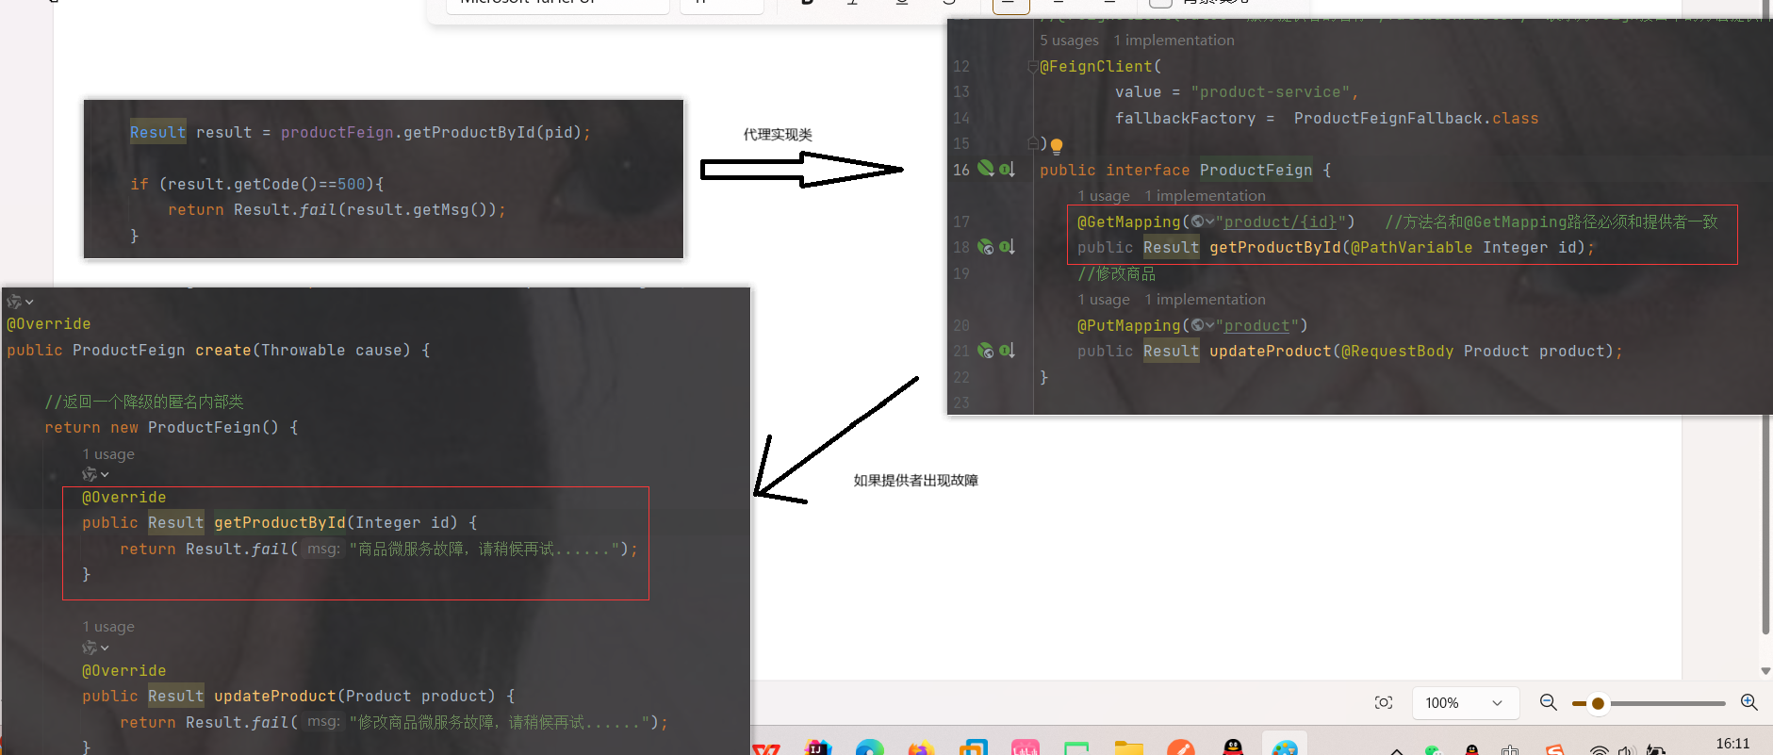Open IntelliJ IDEA from the taskbar
Viewport: 1773px width, 755px height.
[x=818, y=748]
